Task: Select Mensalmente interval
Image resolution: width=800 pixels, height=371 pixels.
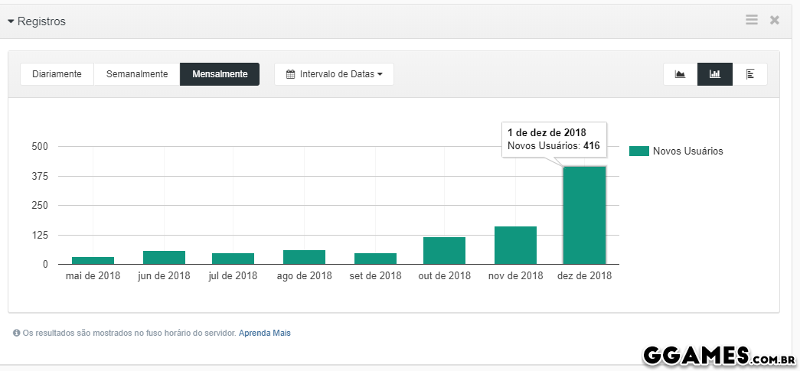Action: point(220,74)
